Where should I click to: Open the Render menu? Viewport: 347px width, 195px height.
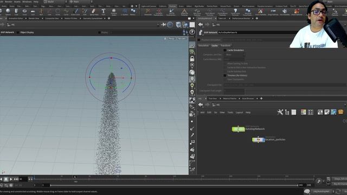point(9,2)
